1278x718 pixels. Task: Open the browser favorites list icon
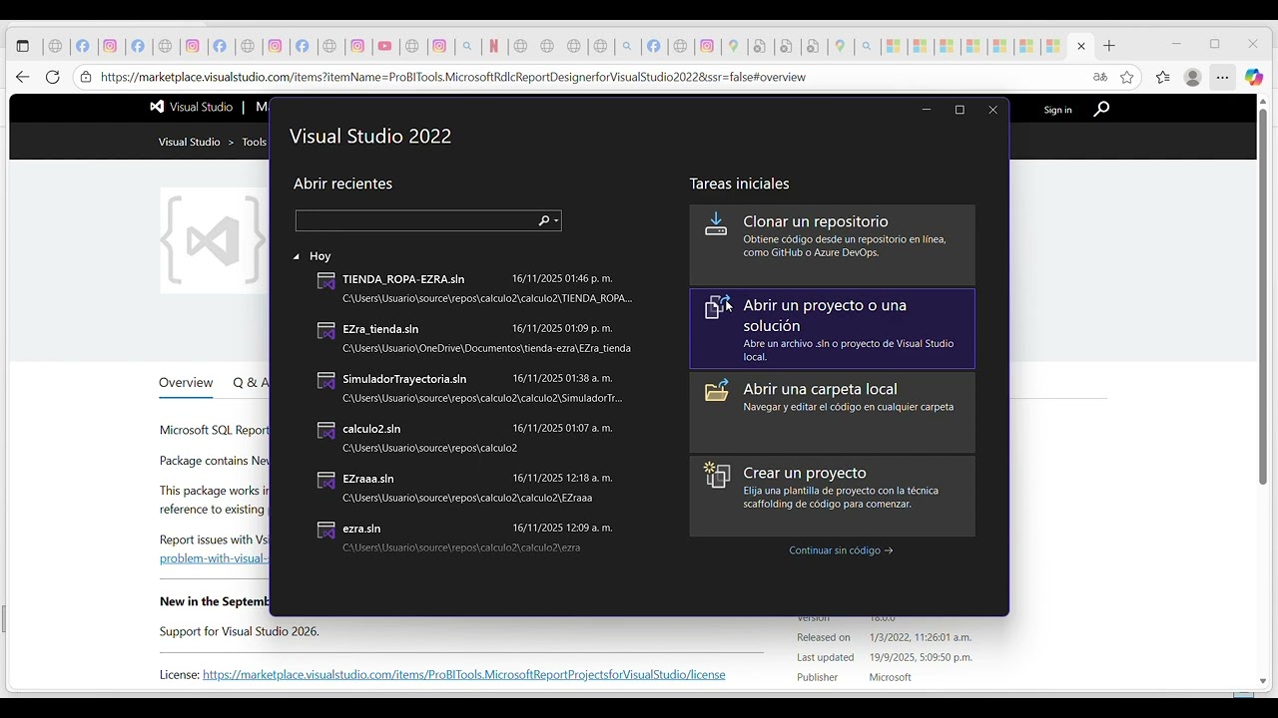point(1162,77)
